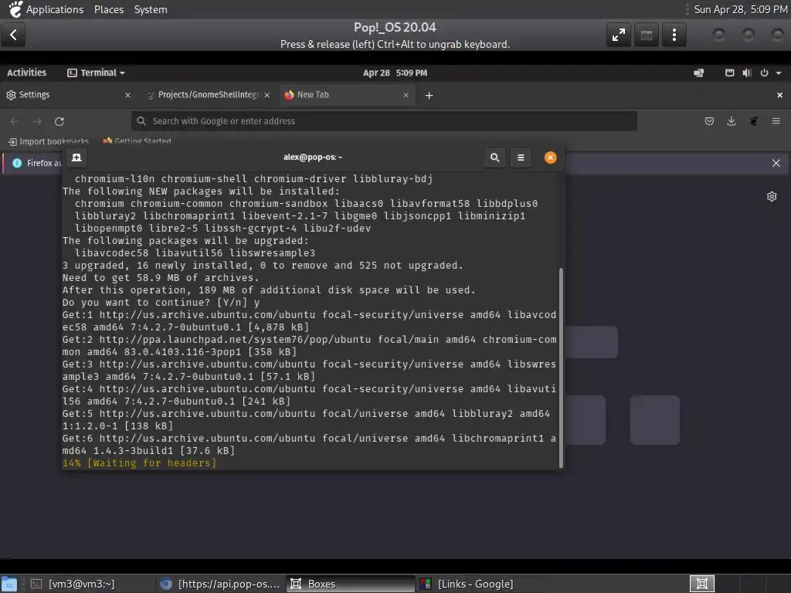Image resolution: width=791 pixels, height=593 pixels.
Task: Click "Do you want to continue? [Y/n] y" line
Action: point(161,303)
